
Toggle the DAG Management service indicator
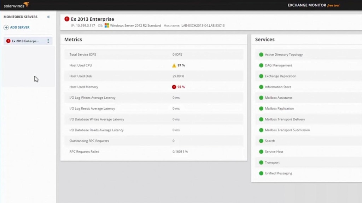261,65
